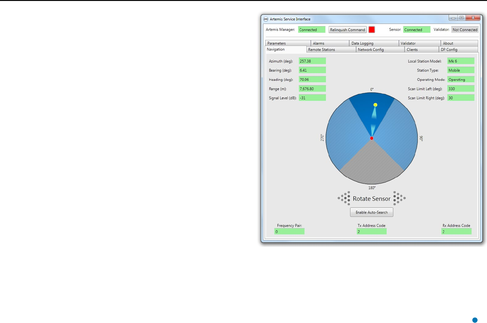Image resolution: width=487 pixels, height=323 pixels.
Task: Click the 180° compass label
Action: [x=372, y=188]
